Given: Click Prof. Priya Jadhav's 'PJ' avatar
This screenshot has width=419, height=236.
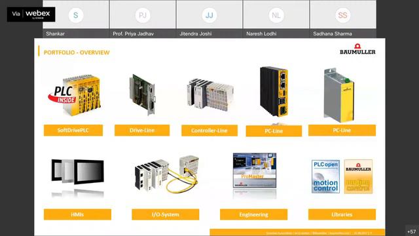Looking at the screenshot, I should (x=143, y=15).
